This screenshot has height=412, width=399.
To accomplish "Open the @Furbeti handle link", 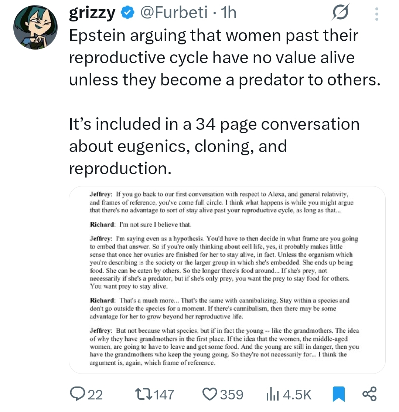I will 173,13.
